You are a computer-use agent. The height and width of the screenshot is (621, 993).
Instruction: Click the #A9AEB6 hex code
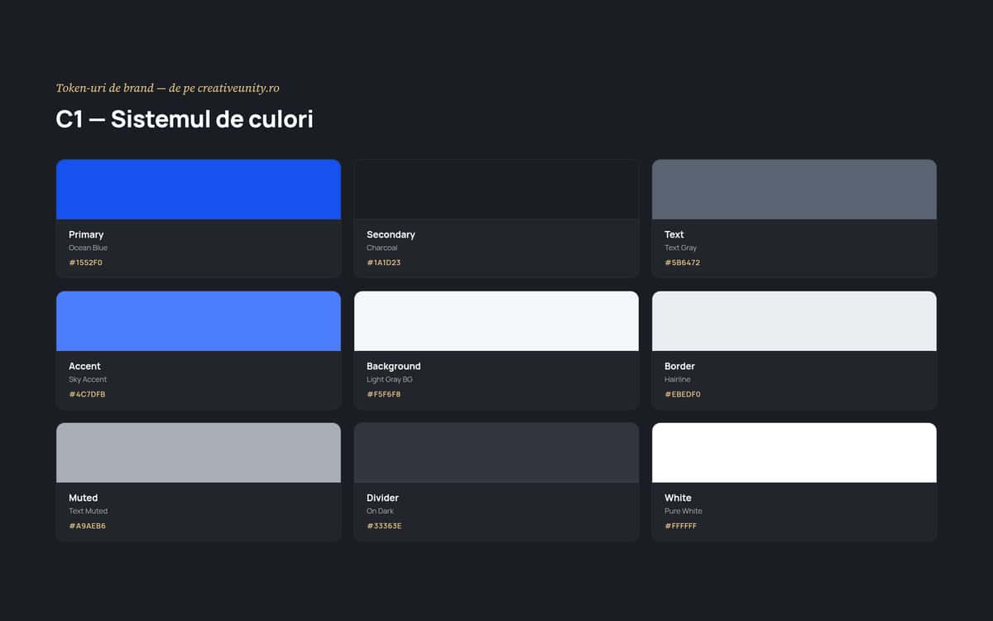(87, 526)
